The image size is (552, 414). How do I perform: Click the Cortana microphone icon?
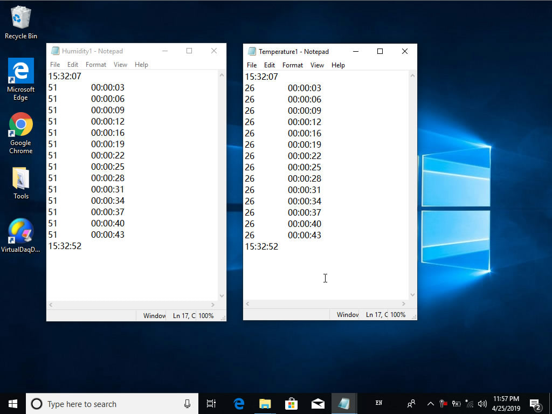(x=187, y=404)
